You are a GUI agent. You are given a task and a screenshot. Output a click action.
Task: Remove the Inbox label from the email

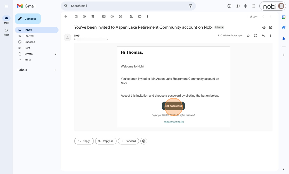coord(222,28)
